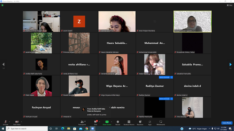Open Microsoft Store from taskbar
Image resolution: width=234 pixels, height=131 pixels.
pyautogui.click(x=75, y=128)
